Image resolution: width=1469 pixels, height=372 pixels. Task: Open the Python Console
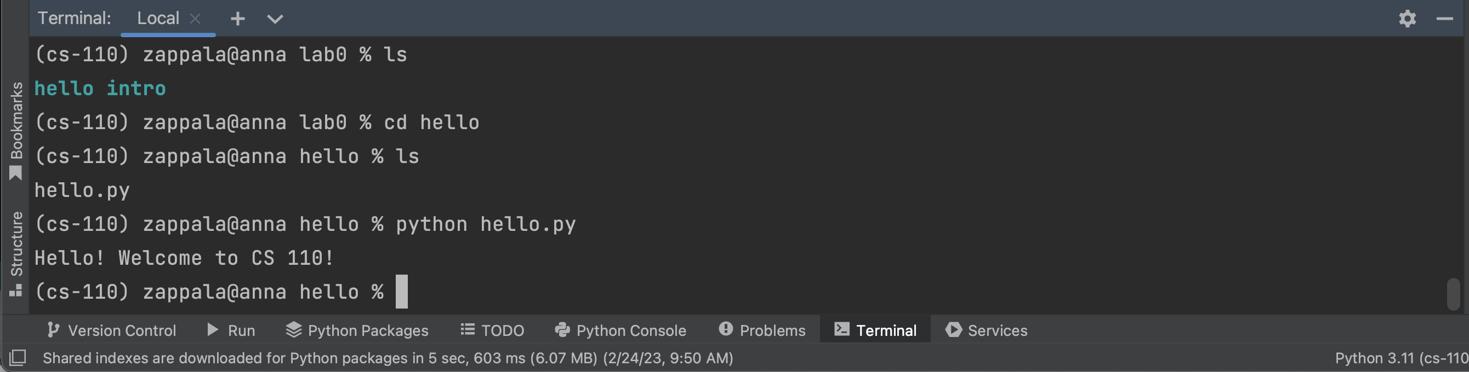pos(620,330)
